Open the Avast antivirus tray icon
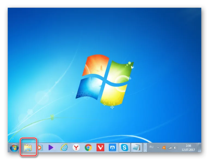209x160 pixels. pyautogui.click(x=164, y=148)
